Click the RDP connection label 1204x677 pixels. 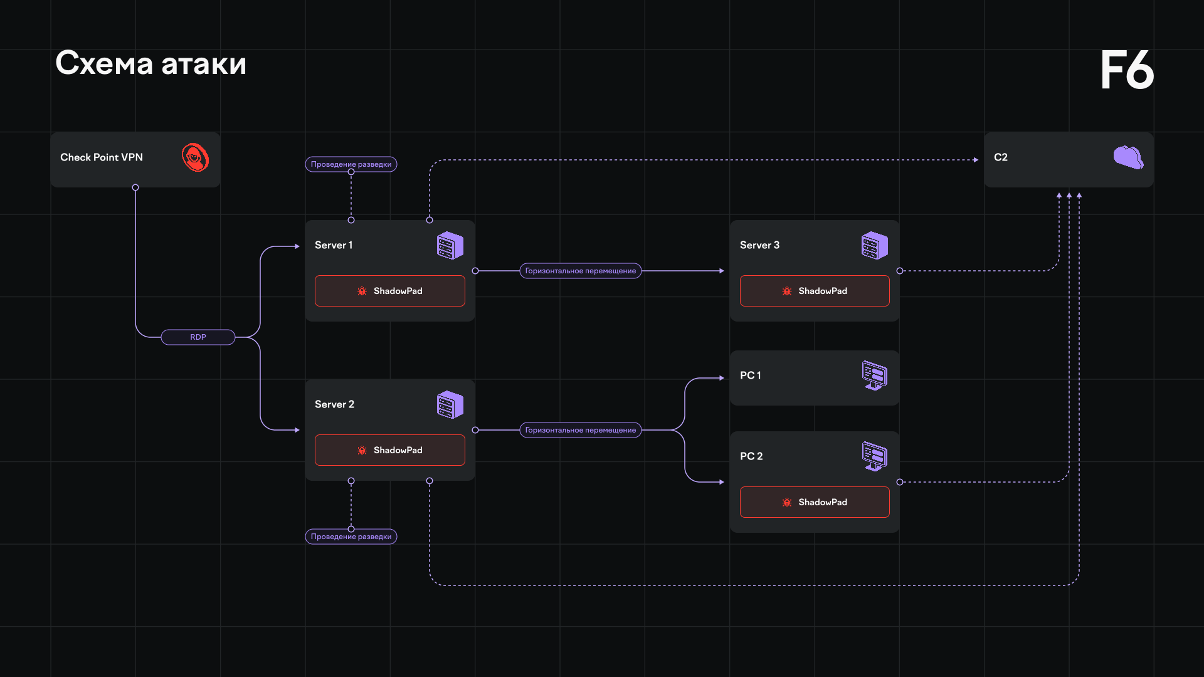(x=198, y=337)
